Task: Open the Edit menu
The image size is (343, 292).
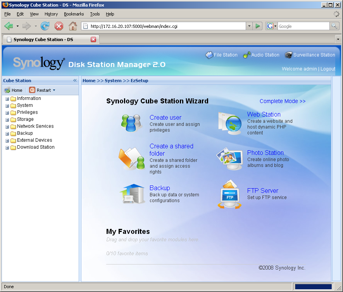Action: [x=20, y=14]
